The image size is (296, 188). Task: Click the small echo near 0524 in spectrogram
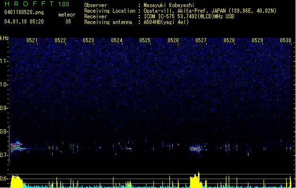129,149
